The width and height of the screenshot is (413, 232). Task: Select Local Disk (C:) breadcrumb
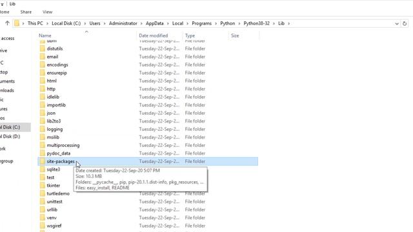[x=66, y=23]
